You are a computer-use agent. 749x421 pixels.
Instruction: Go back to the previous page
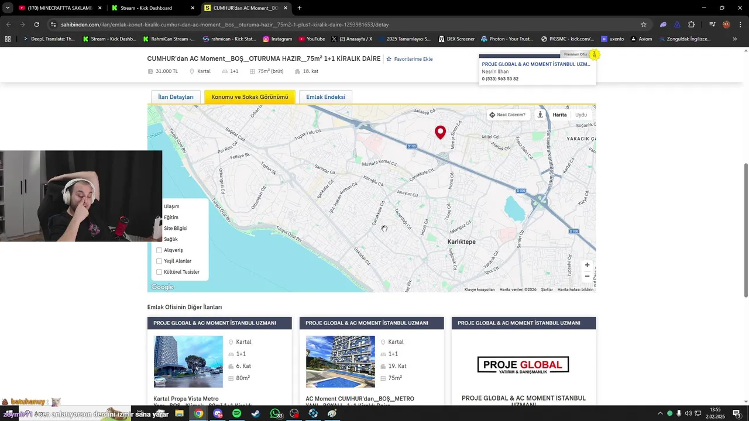point(8,25)
